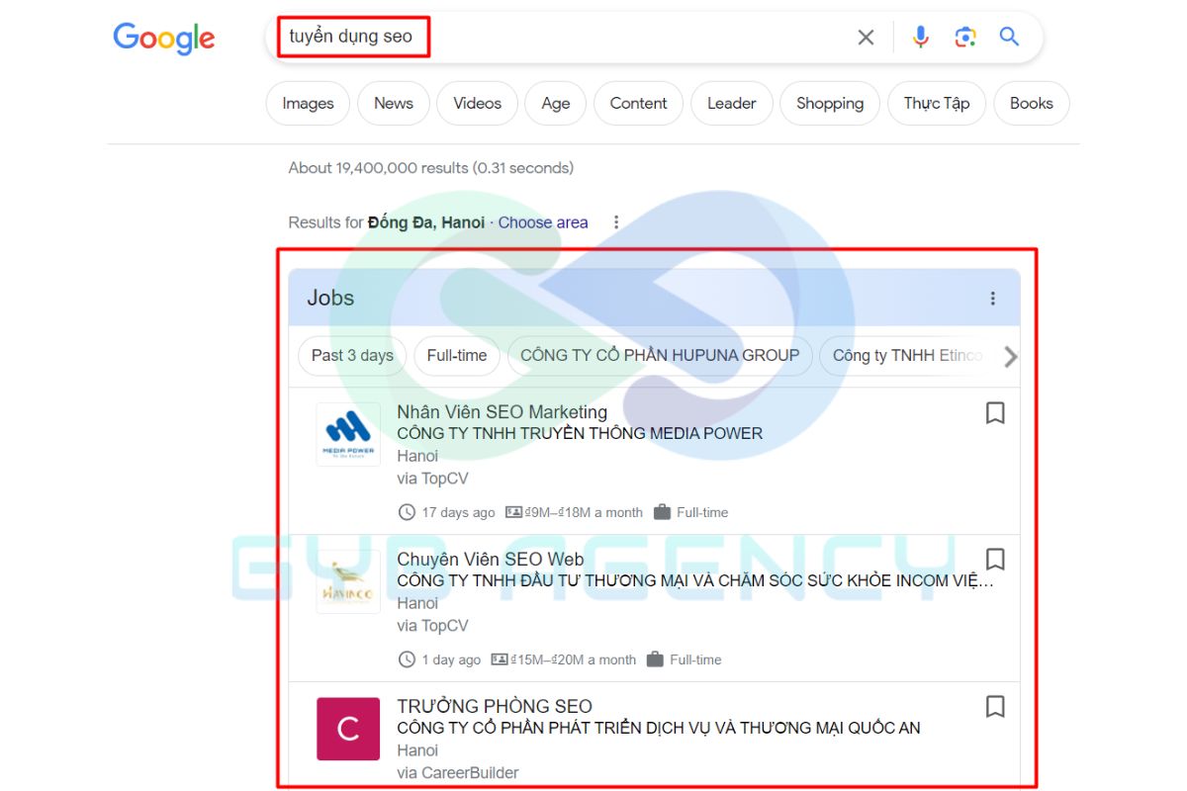Click the '1 day ago' posting time
Viewport: 1187px width, 791px height.
click(451, 659)
